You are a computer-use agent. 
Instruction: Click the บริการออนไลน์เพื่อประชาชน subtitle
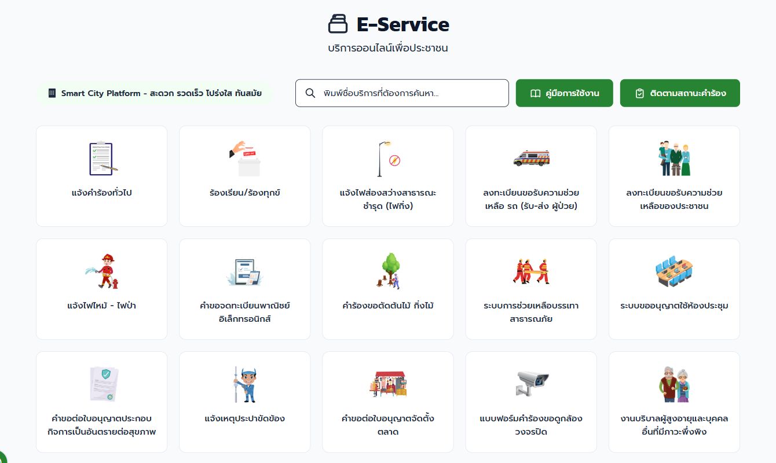tap(388, 48)
